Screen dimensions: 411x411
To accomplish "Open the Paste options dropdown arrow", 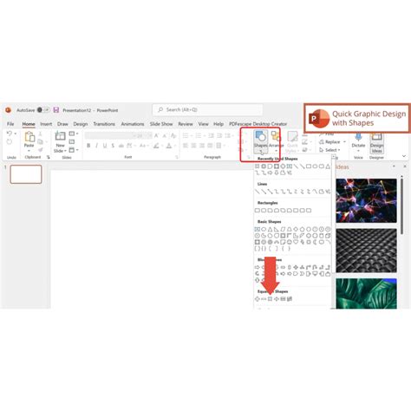I will [x=29, y=151].
